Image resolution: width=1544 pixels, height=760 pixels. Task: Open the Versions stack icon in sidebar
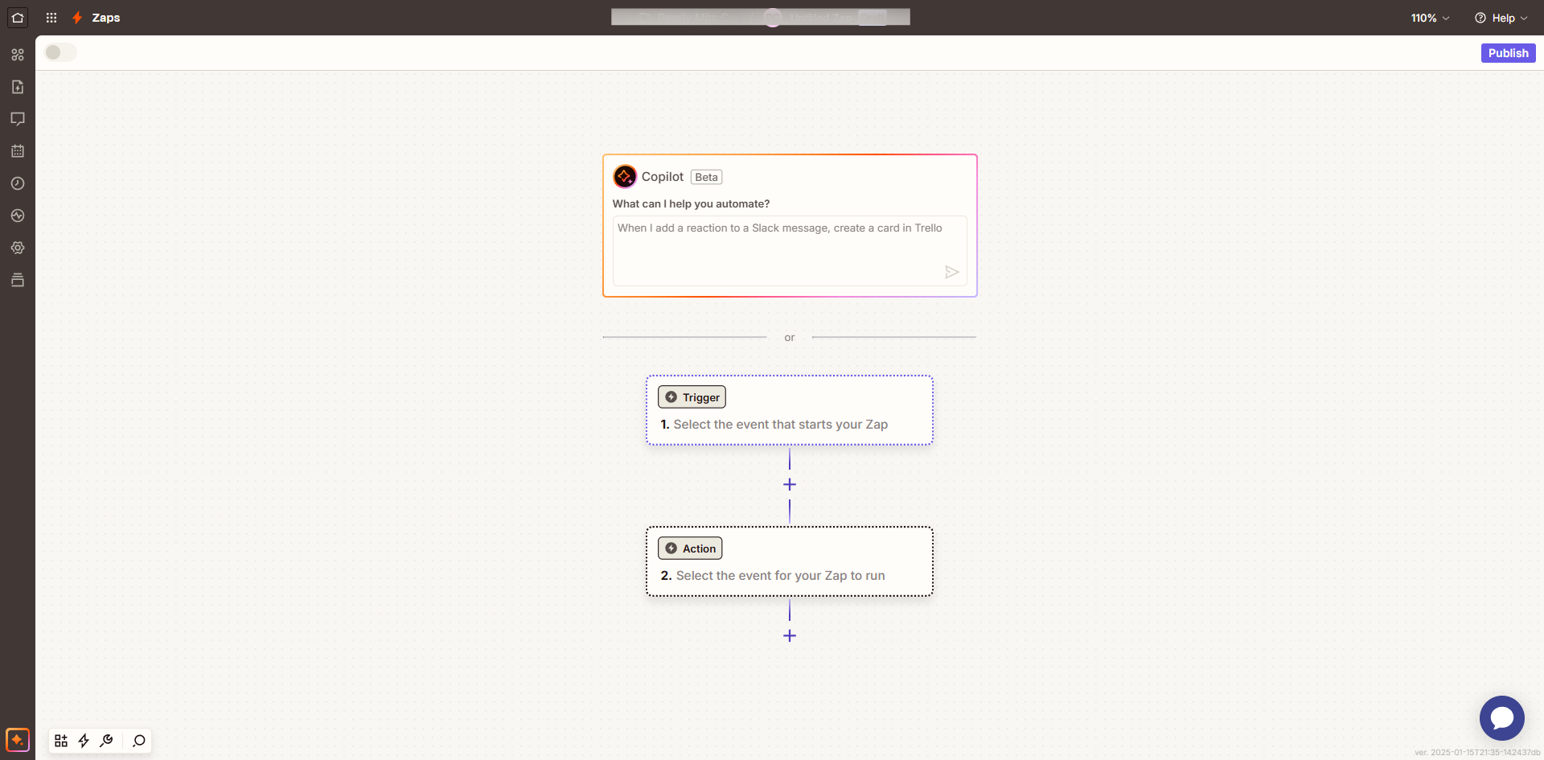18,280
